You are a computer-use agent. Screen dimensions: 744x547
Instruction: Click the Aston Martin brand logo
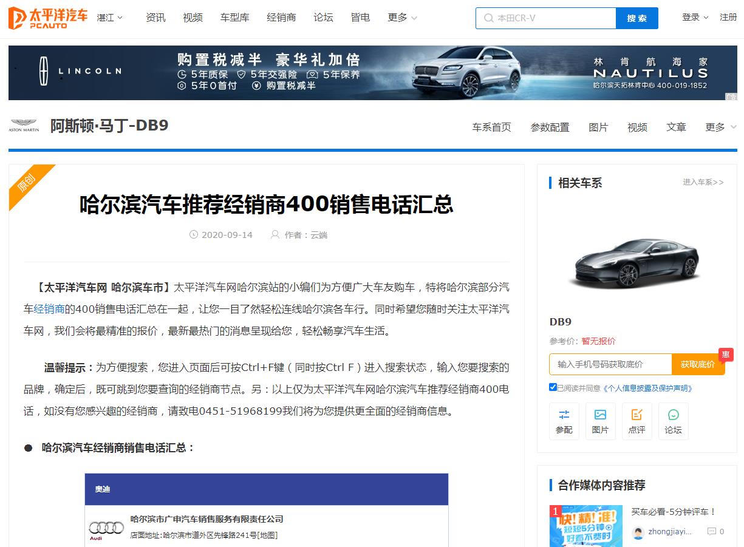(x=24, y=126)
